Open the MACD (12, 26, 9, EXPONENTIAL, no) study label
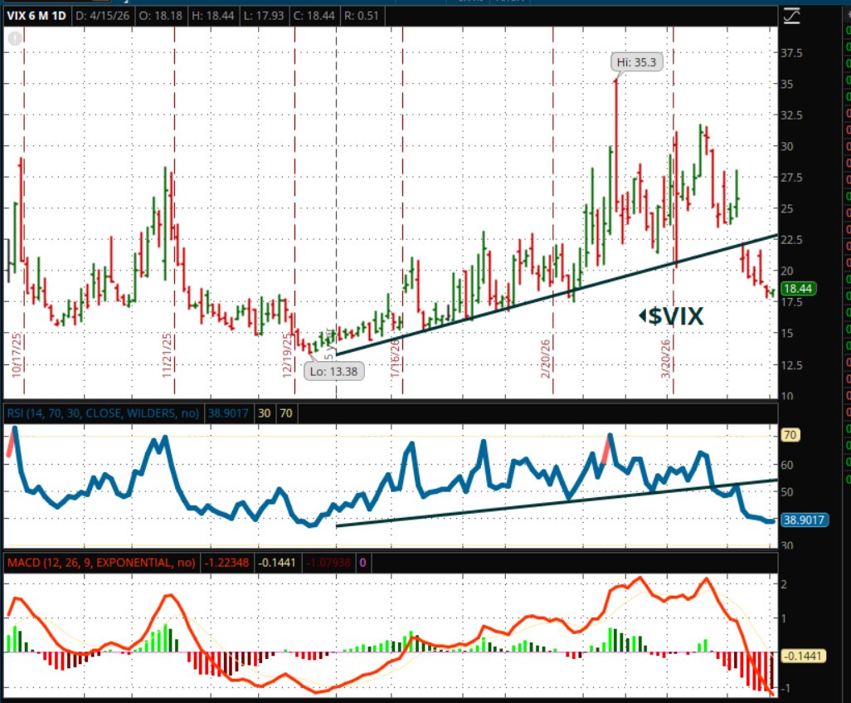Viewport: 851px width, 703px height. (x=101, y=562)
